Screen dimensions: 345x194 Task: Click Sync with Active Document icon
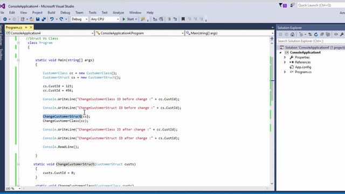[310, 34]
